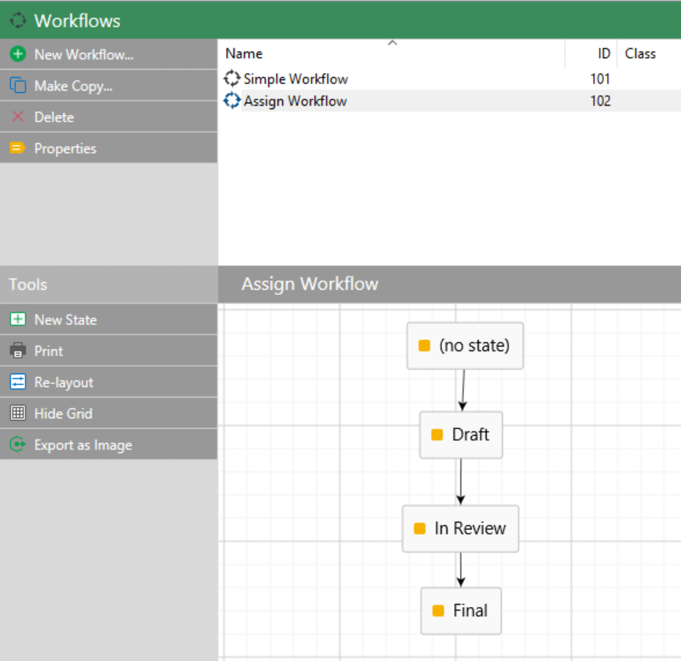681x661 pixels.
Task: Click the Hide Grid icon
Action: [18, 413]
